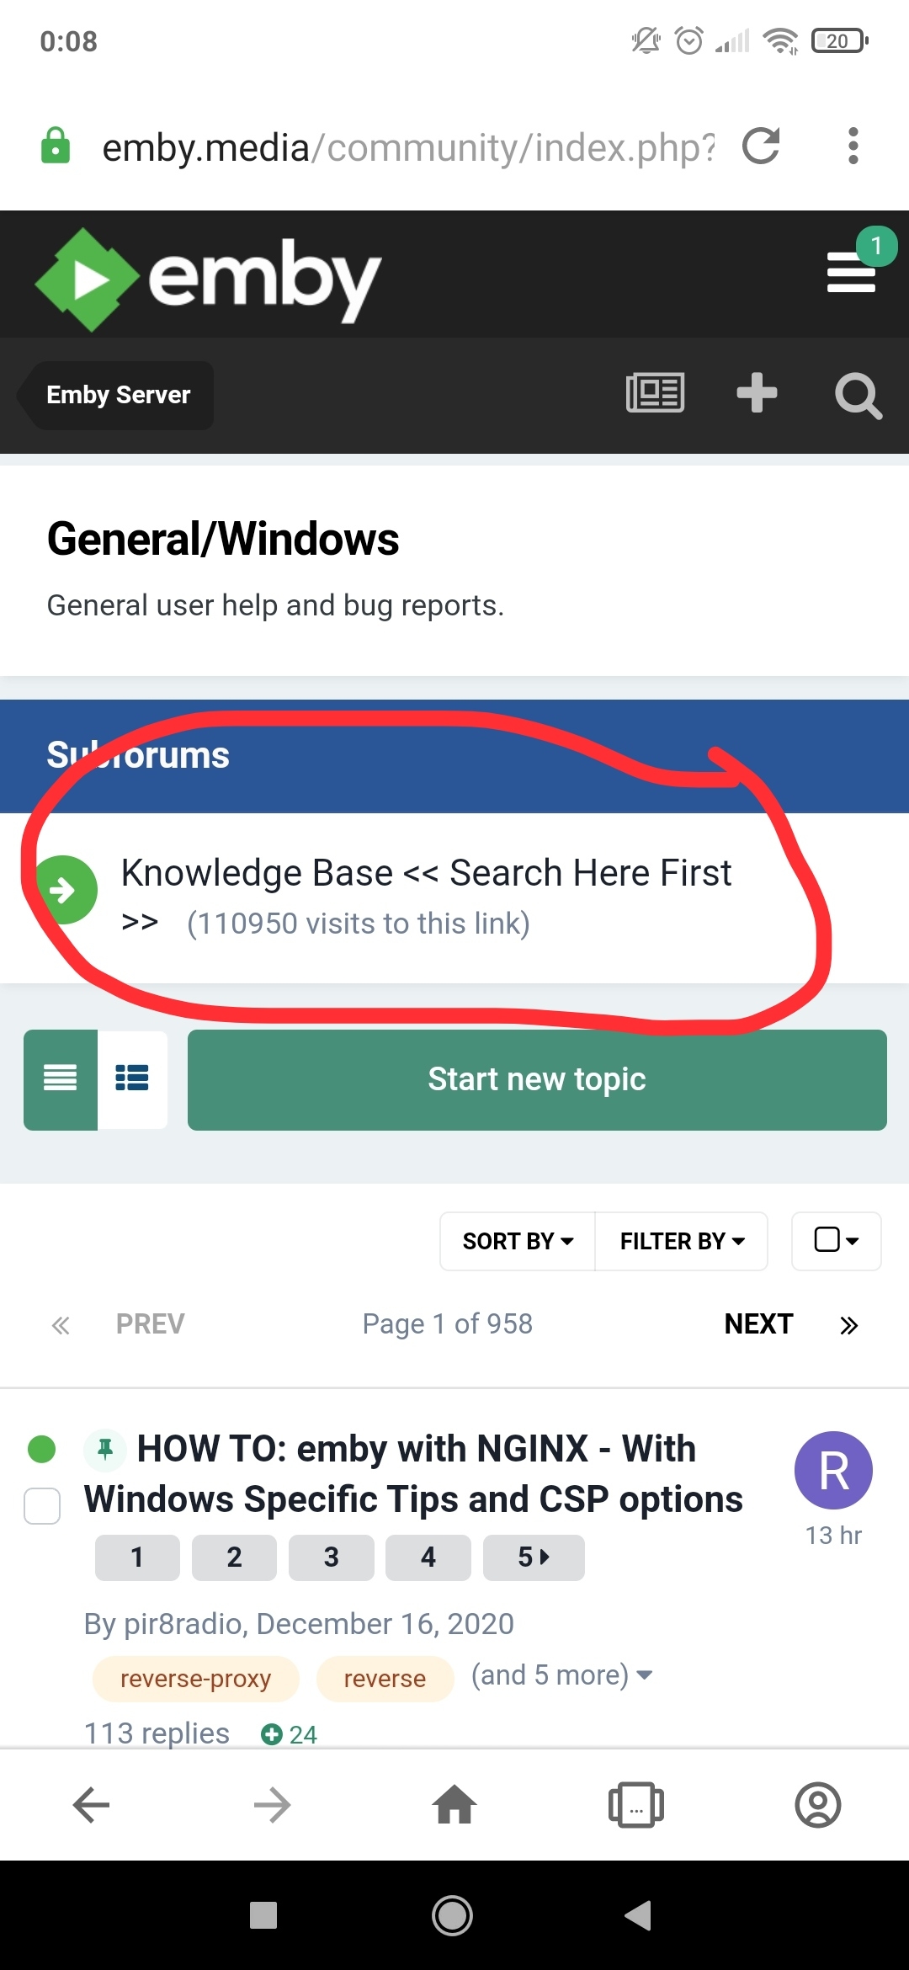Tap the browser home icon
Viewport: 909px width, 1970px height.
point(454,1805)
